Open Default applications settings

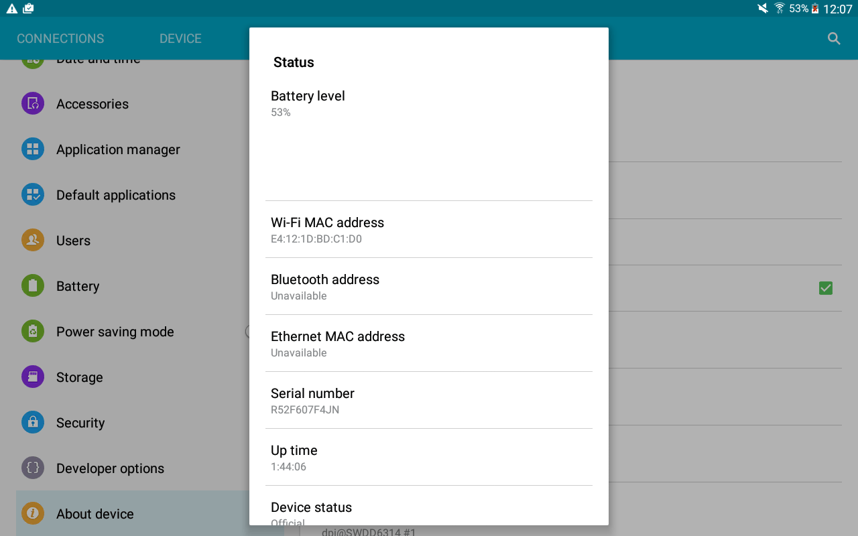coord(133,195)
